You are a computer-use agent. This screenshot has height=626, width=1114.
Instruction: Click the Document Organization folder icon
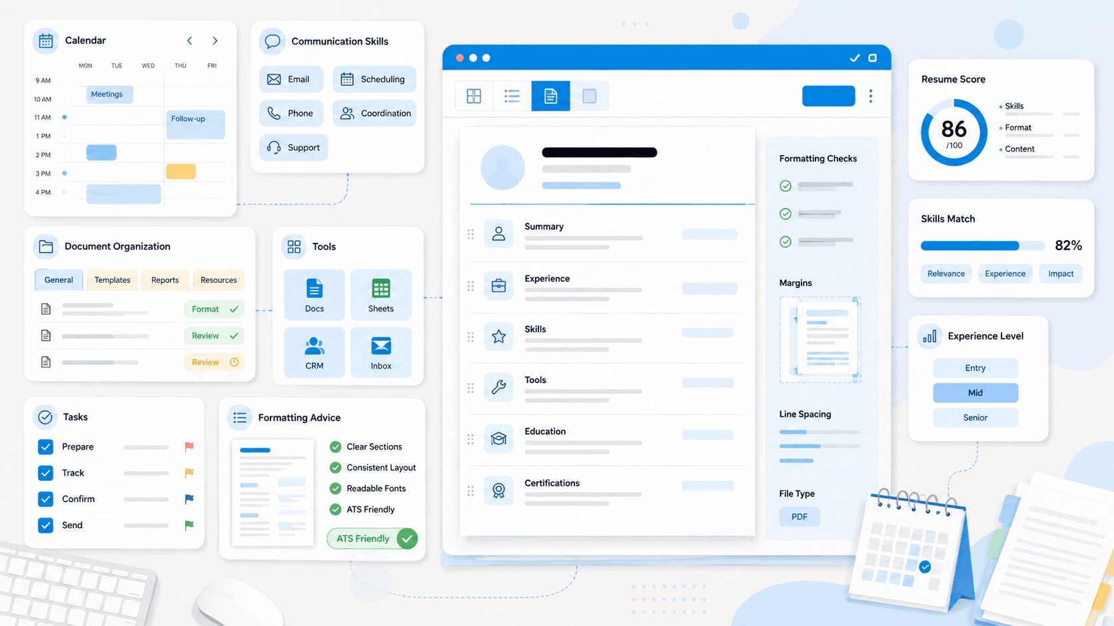click(45, 246)
